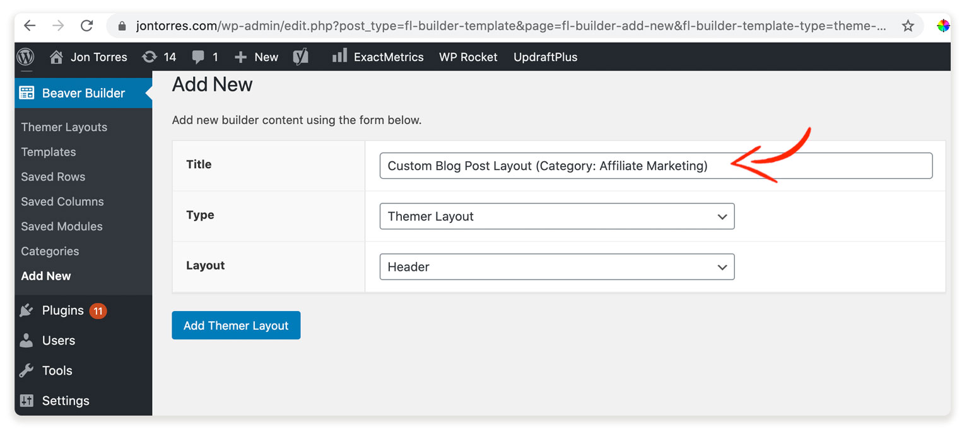Image resolution: width=969 pixels, height=437 pixels.
Task: Click the ExactMetrics bar chart icon
Action: (339, 56)
